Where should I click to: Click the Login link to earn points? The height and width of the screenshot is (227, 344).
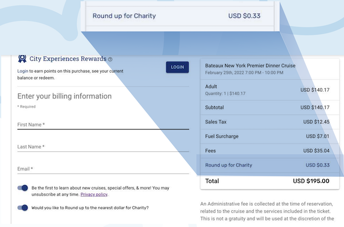[22, 72]
